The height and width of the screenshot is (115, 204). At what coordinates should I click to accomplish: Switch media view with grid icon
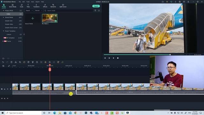coord(99,11)
